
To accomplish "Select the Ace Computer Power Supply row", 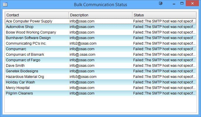I will pos(29,21).
